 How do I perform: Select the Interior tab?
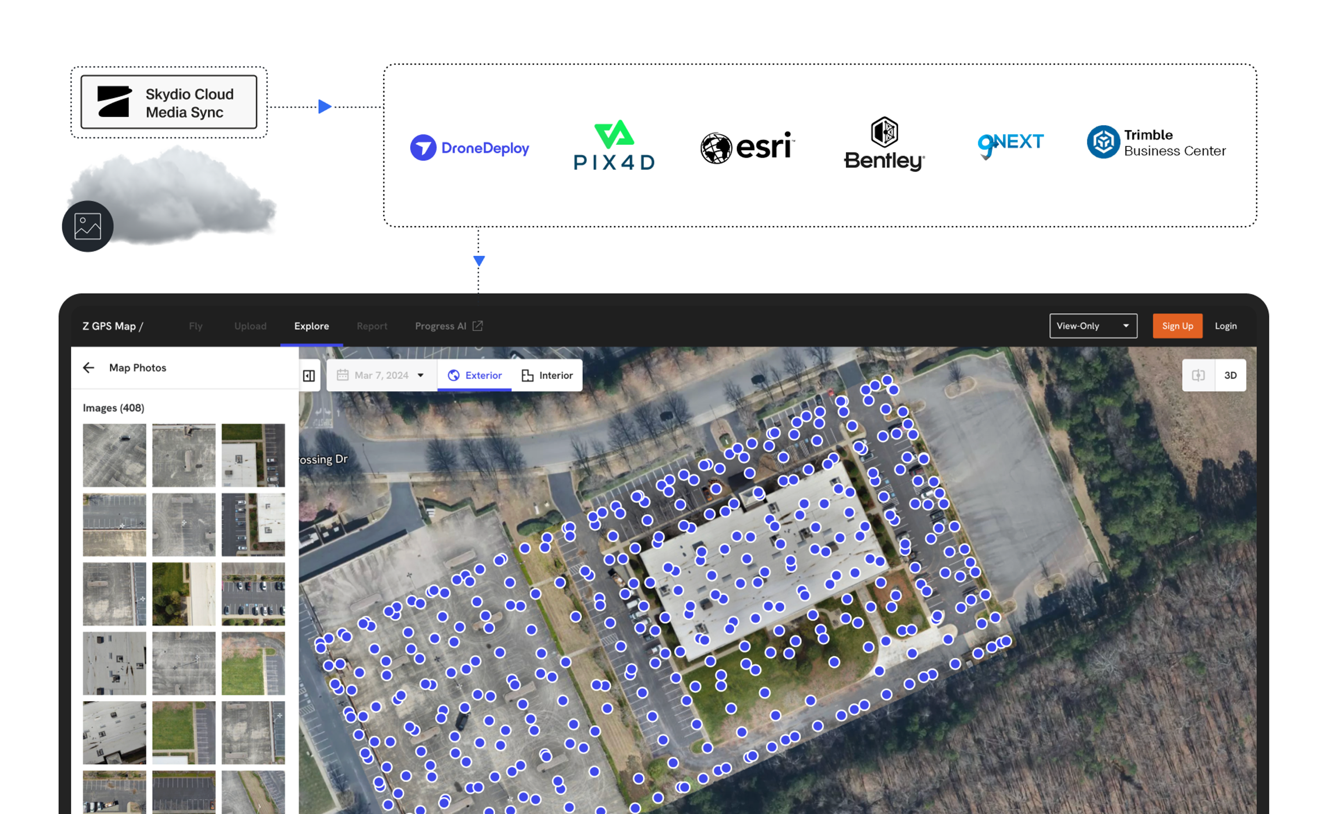pos(547,375)
